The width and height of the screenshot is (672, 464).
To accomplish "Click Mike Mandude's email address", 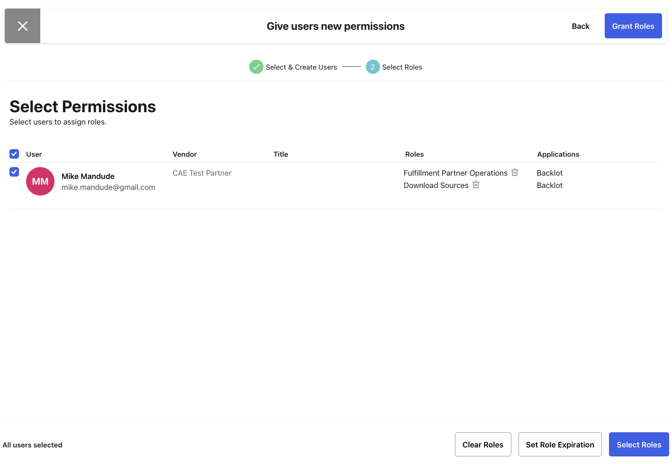I will pos(108,187).
